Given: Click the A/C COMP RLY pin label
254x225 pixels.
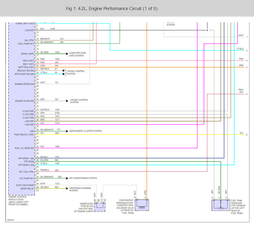Looking at the screenshot, I should pos(27,178).
